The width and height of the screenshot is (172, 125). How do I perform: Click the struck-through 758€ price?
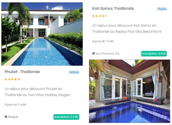click(162, 9)
